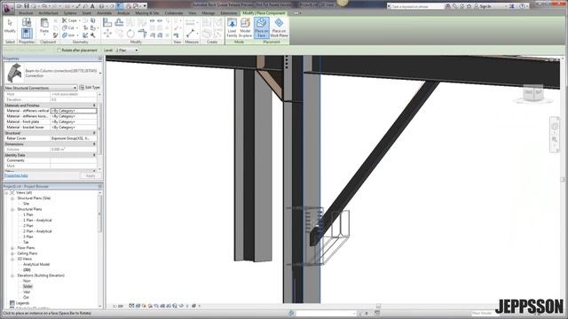
Task: Select the Modify arrow tool
Action: pyautogui.click(x=10, y=27)
